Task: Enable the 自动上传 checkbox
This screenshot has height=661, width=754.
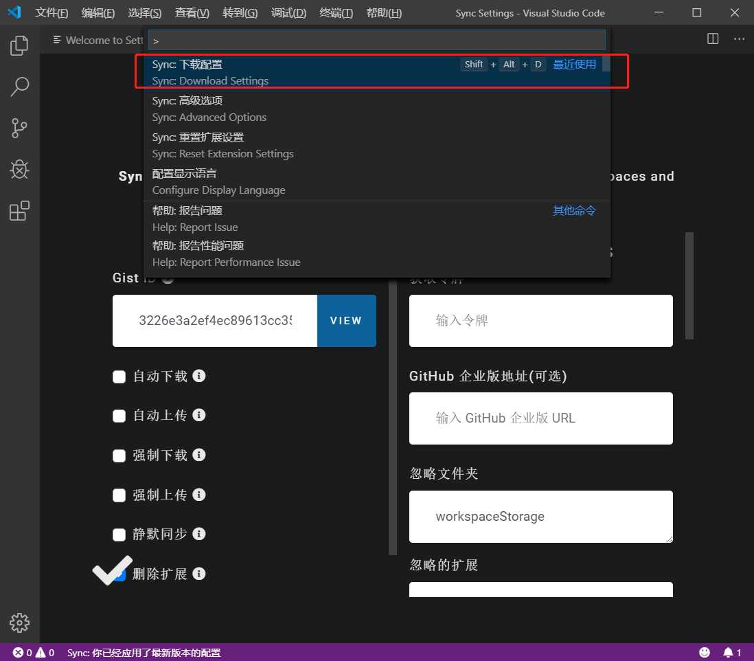Action: point(119,416)
